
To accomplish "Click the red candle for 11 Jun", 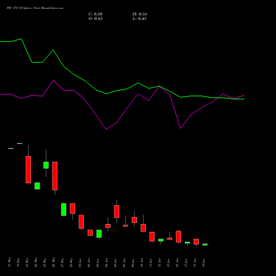I will (x=152, y=236).
